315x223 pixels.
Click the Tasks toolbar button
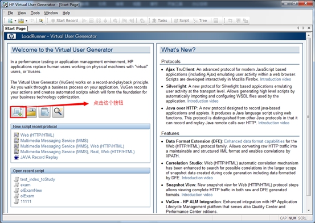point(159,20)
